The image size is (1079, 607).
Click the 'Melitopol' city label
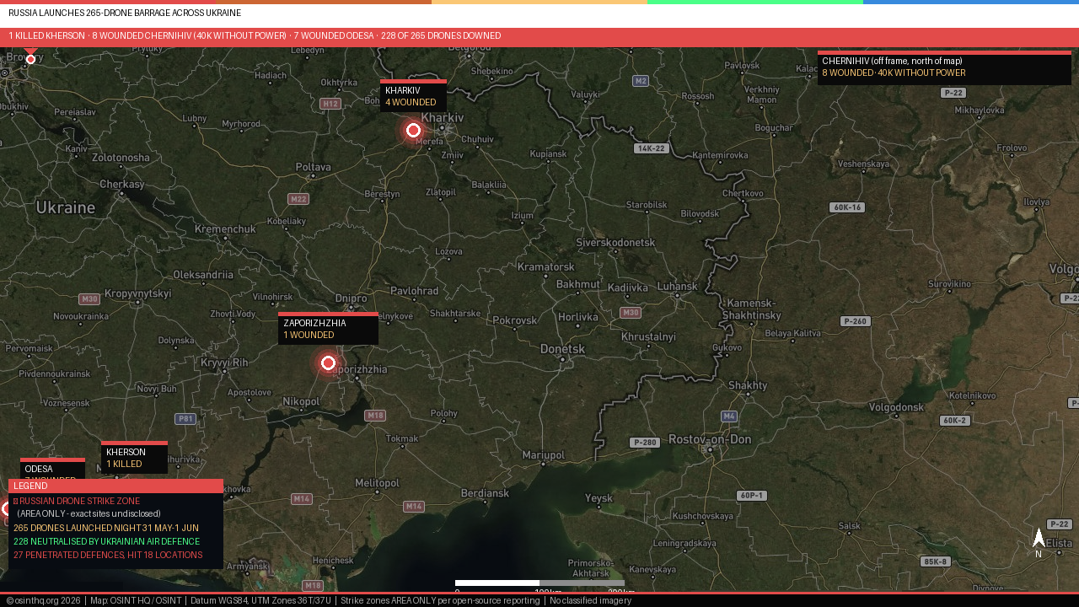coord(377,482)
